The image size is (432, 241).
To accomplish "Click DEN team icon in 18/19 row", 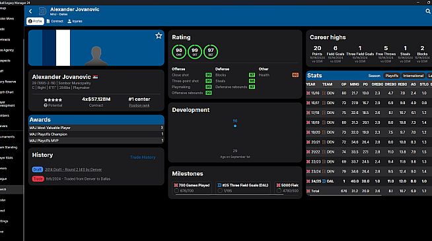I will (324, 122).
